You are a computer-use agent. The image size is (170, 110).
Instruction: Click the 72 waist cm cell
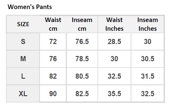click(x=53, y=42)
